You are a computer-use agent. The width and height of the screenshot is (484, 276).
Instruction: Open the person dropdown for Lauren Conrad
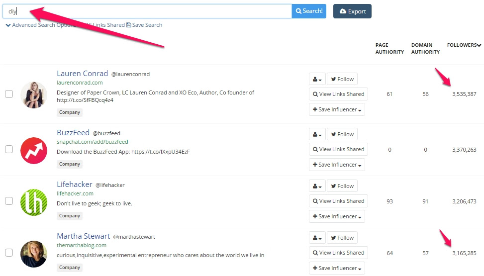click(317, 79)
